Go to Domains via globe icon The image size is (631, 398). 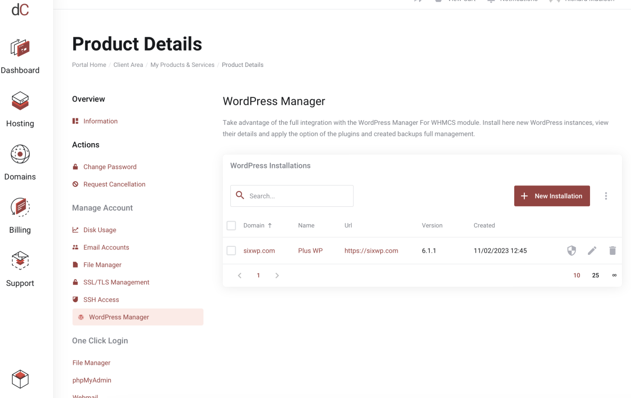[20, 154]
